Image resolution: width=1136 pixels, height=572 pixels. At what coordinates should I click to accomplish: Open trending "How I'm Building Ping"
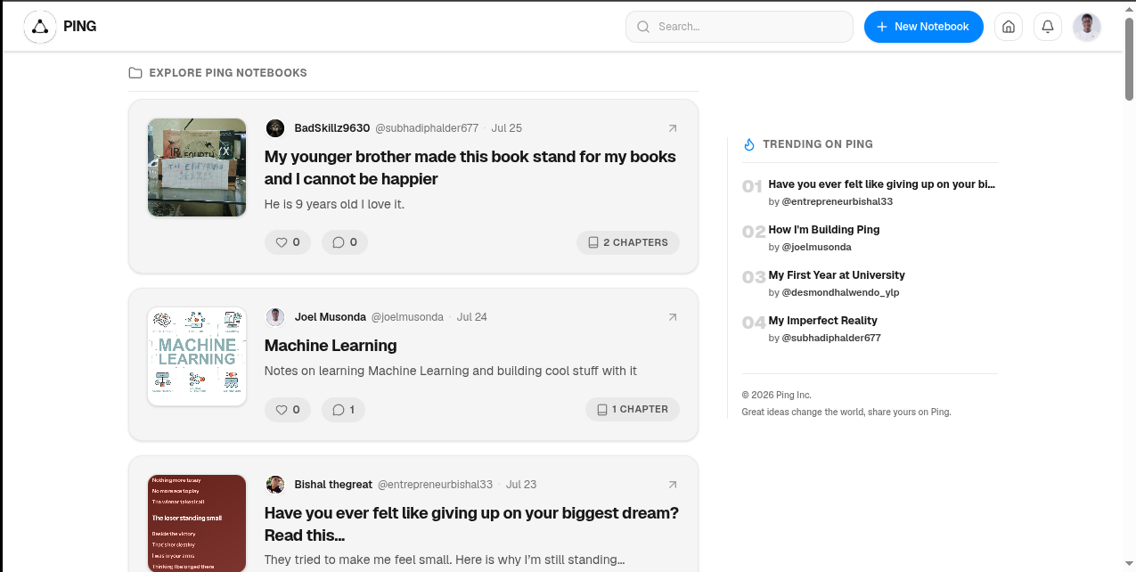pos(824,230)
